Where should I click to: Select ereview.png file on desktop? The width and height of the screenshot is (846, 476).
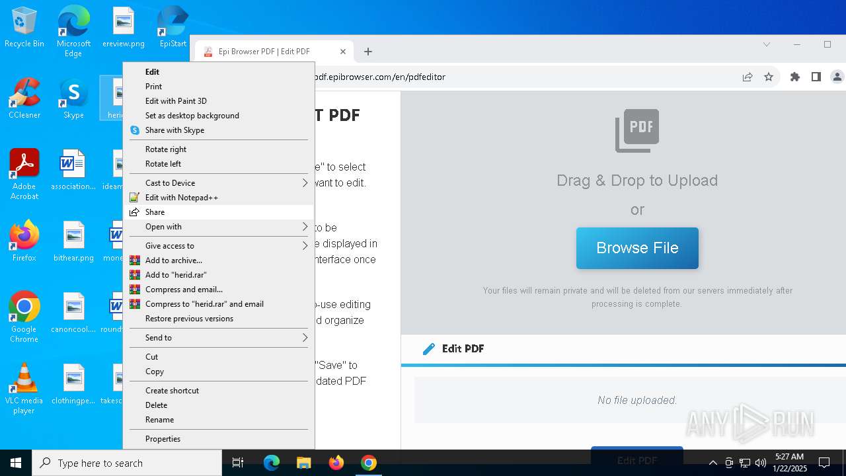pyautogui.click(x=124, y=28)
